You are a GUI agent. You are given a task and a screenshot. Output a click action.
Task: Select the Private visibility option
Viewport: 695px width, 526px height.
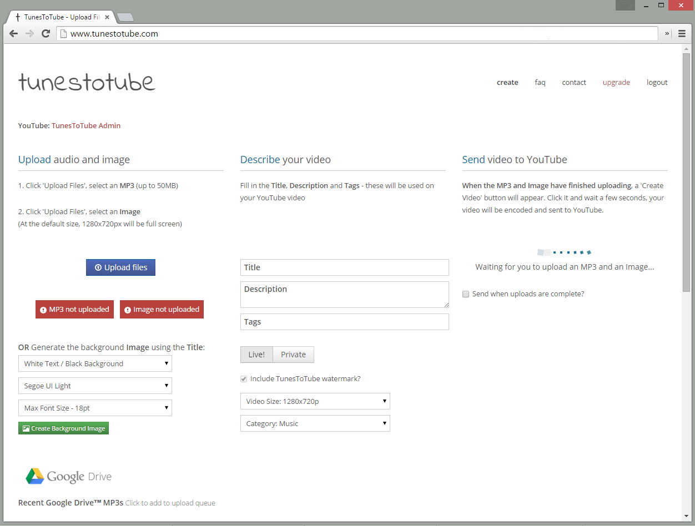tap(294, 355)
